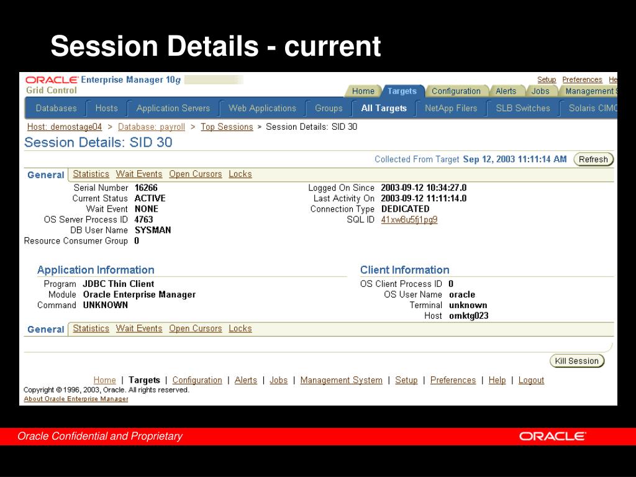Open the SQL ID link 41xw8u5fj1pg9
The height and width of the screenshot is (477, 636).
[409, 220]
